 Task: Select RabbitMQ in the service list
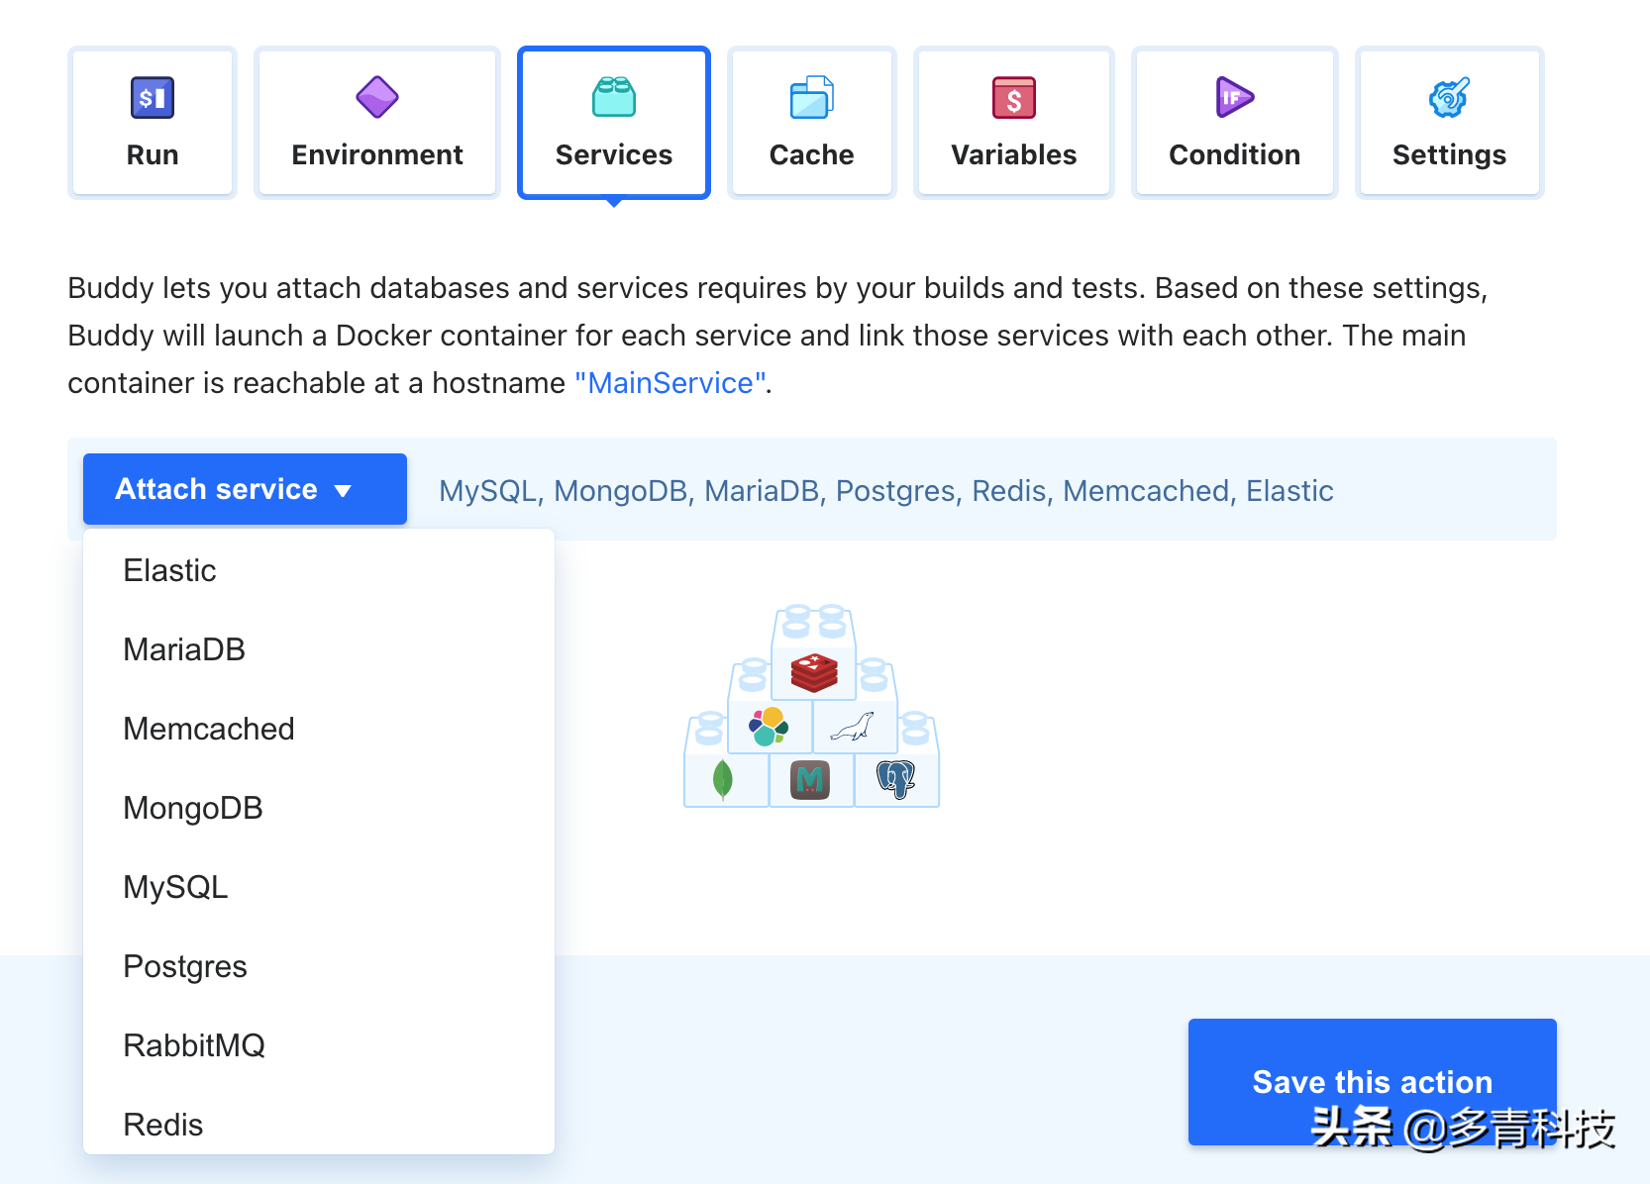319,1045
